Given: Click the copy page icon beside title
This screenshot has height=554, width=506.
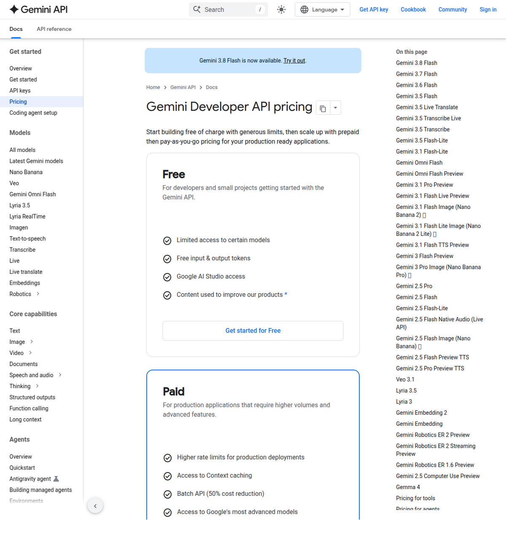Looking at the screenshot, I should (323, 108).
